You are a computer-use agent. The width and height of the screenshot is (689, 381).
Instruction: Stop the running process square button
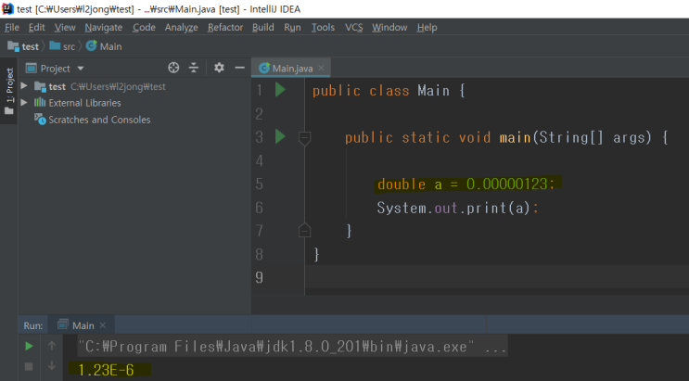[x=29, y=366]
